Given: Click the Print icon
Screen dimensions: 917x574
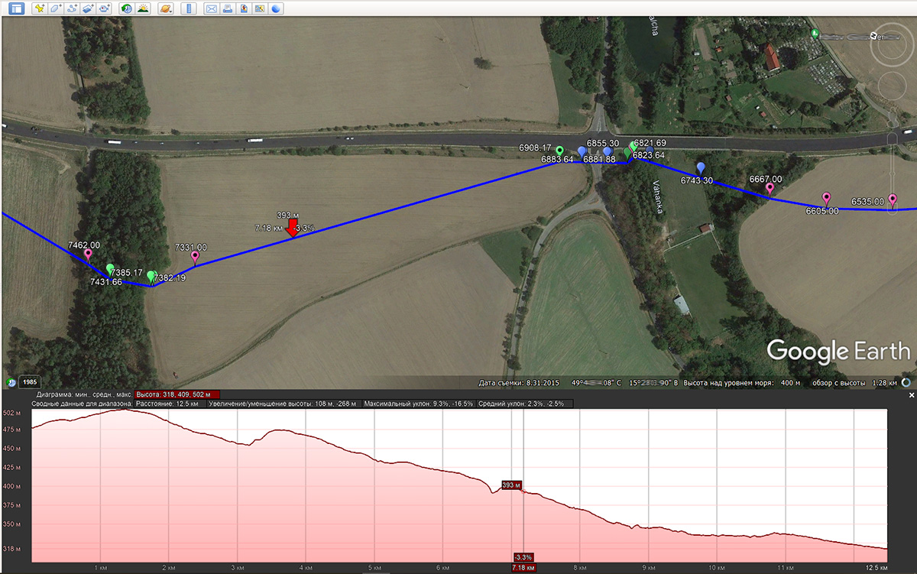Looking at the screenshot, I should [x=228, y=9].
